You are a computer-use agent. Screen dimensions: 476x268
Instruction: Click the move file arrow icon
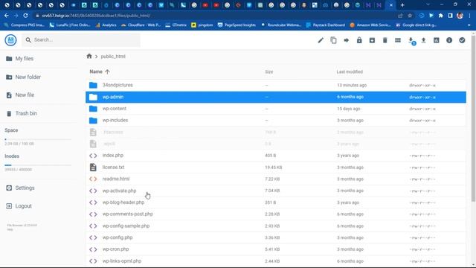[x=346, y=40]
